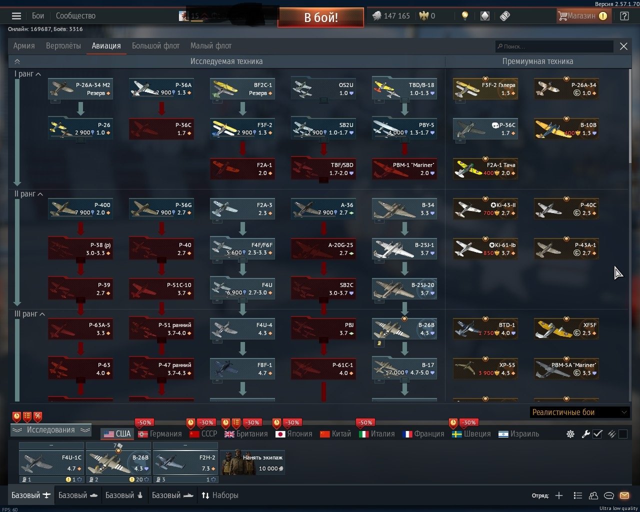The image size is (640, 512).
Task: Click Нанять экипаж for 10 000
Action: pos(253,462)
